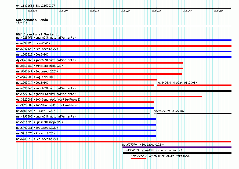
Task: Select the purple bar under nsv6575704
Action: [177, 147]
